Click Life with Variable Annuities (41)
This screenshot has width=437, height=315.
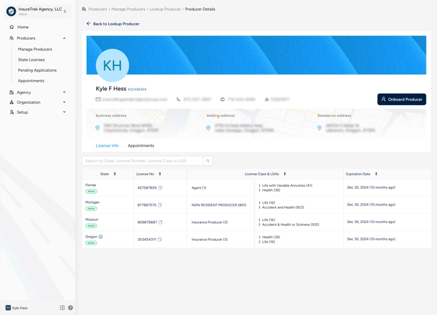coord(287,186)
